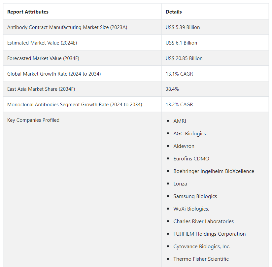This screenshot has width=272, height=267.
Task: Click AGC Biologics in the company list
Action: coord(189,134)
